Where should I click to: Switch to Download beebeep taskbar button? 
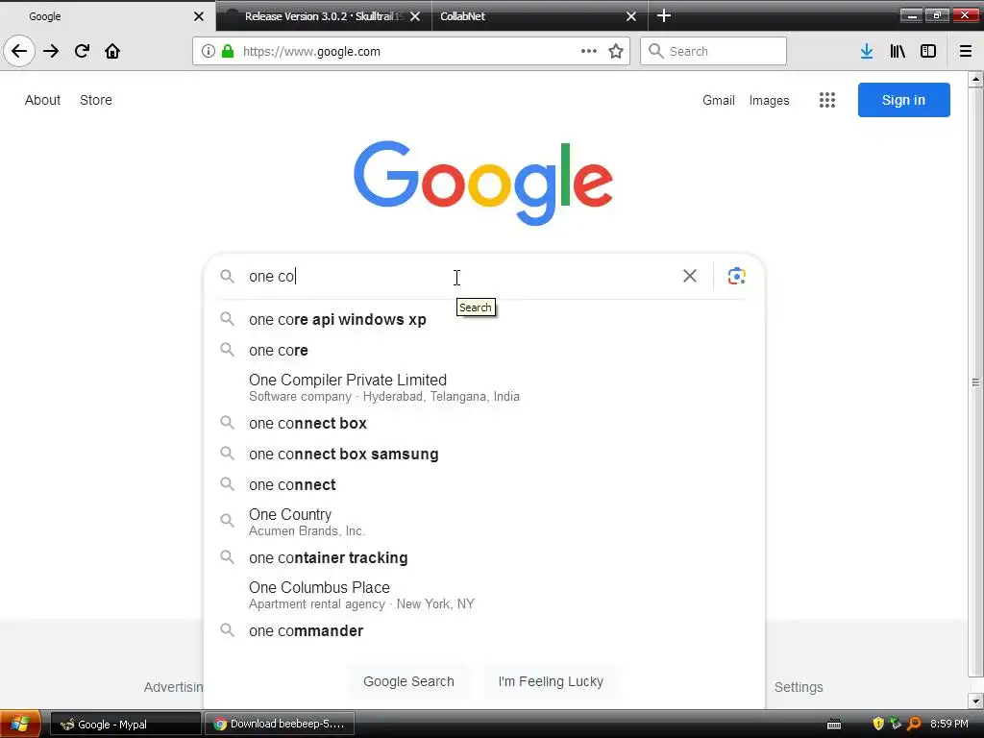click(280, 725)
